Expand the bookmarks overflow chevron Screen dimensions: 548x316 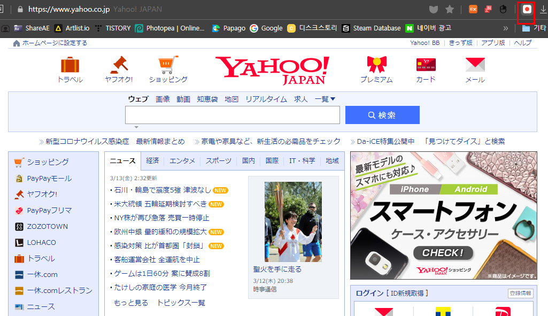click(x=505, y=28)
